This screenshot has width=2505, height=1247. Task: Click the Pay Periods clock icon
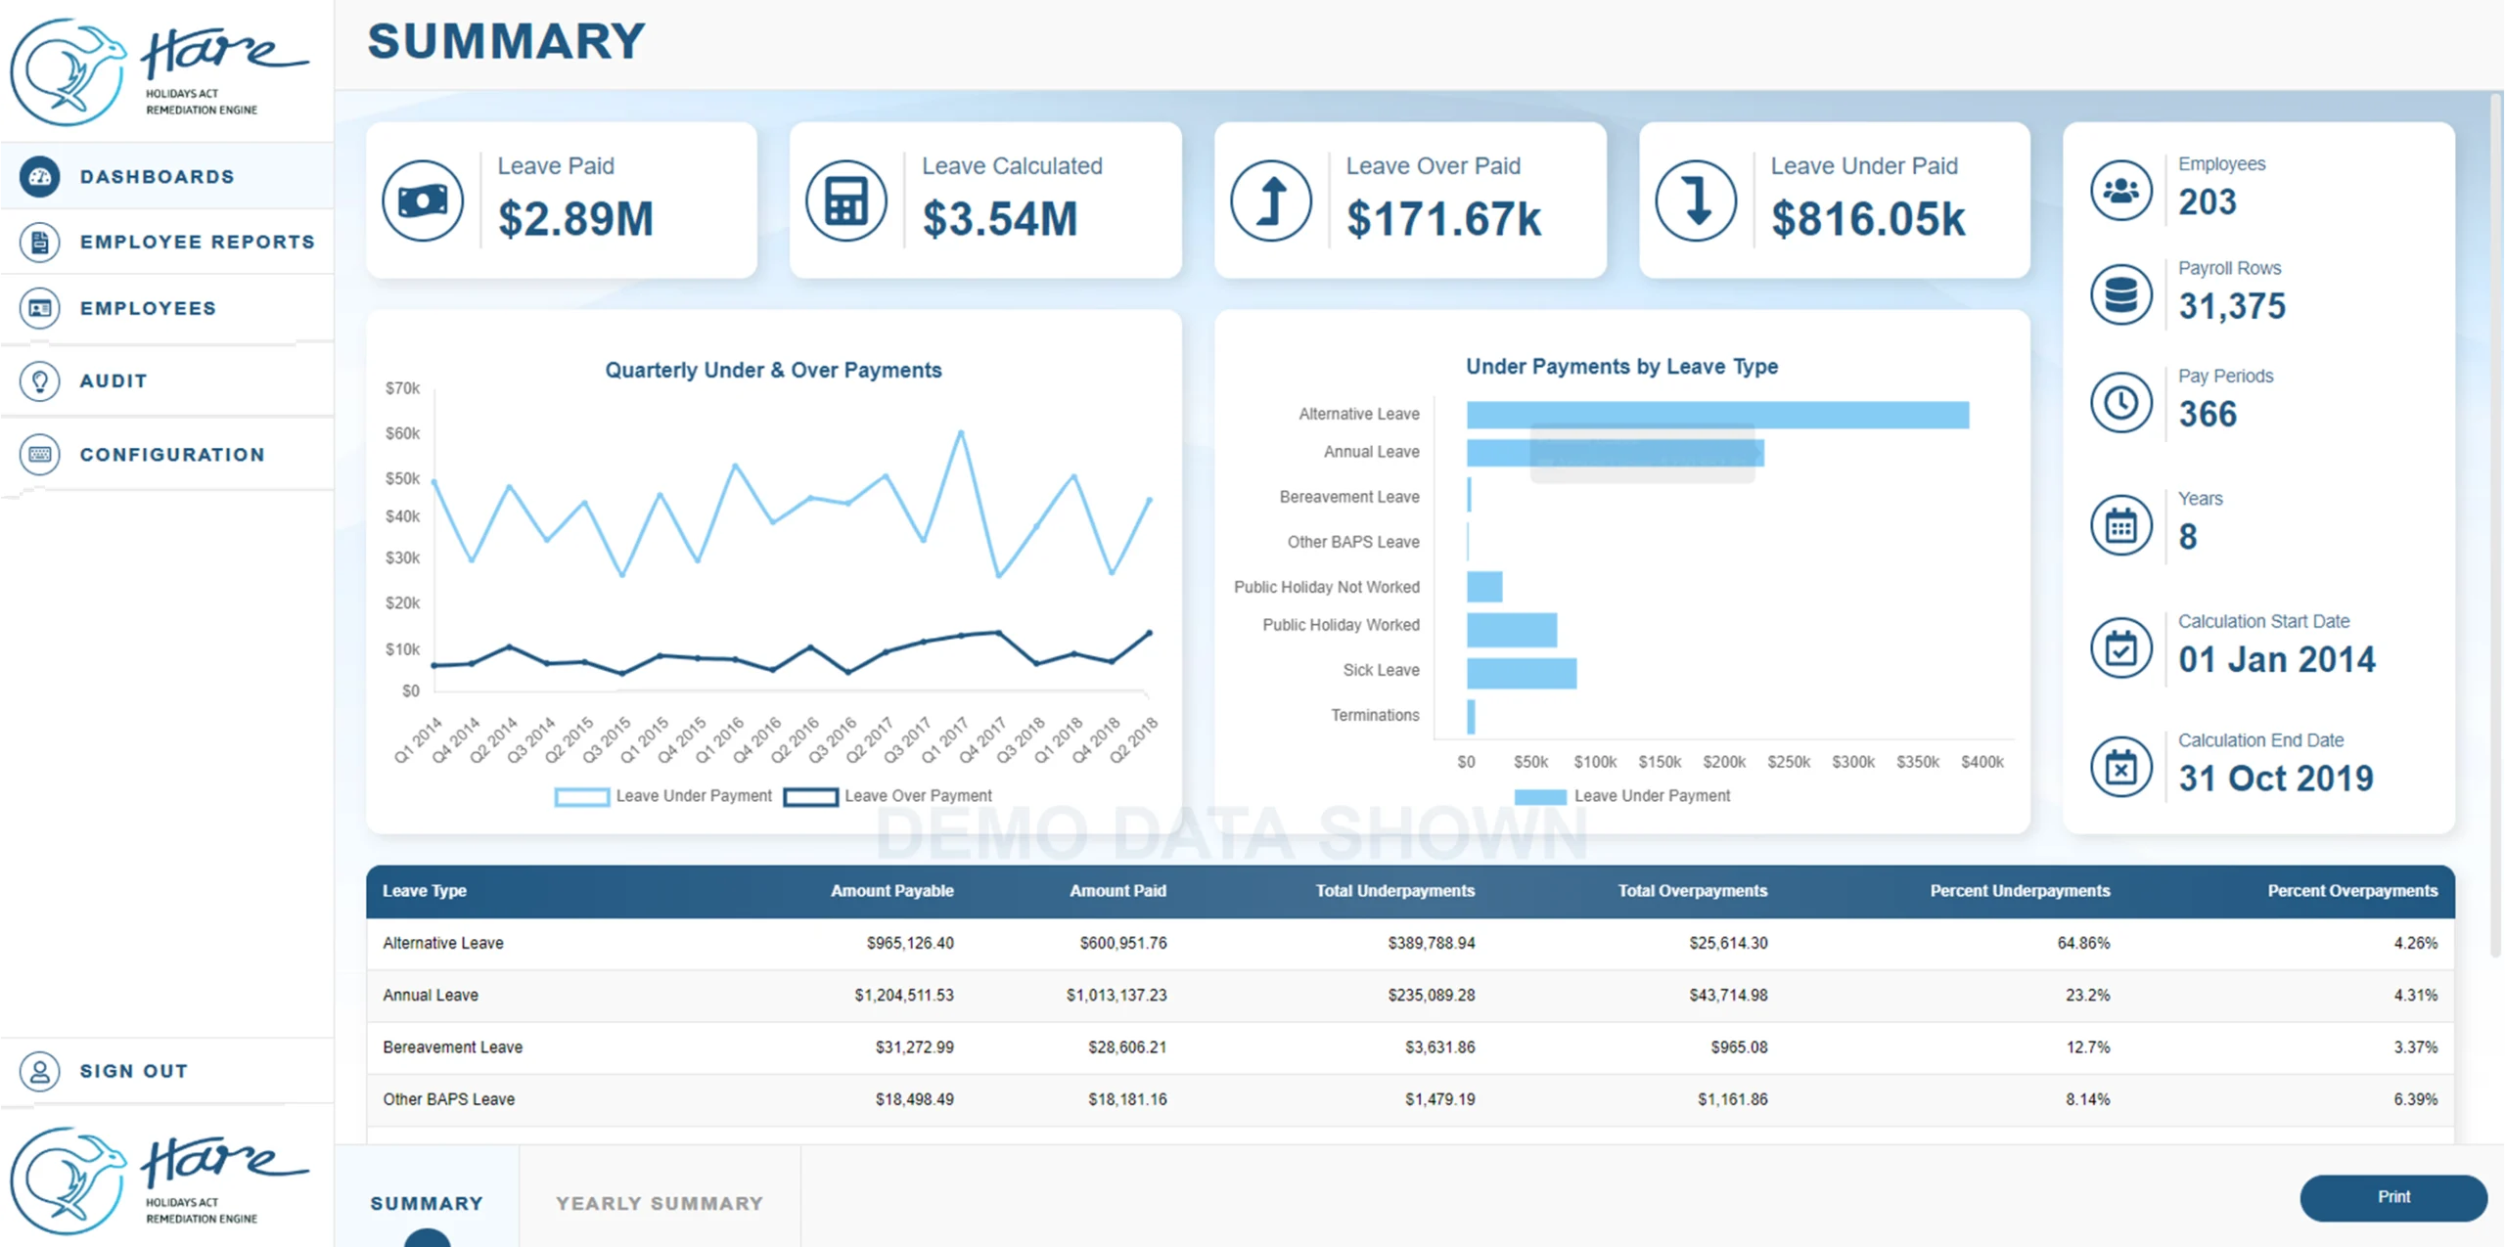[x=2120, y=403]
